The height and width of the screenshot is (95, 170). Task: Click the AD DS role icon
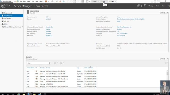coord(3,21)
